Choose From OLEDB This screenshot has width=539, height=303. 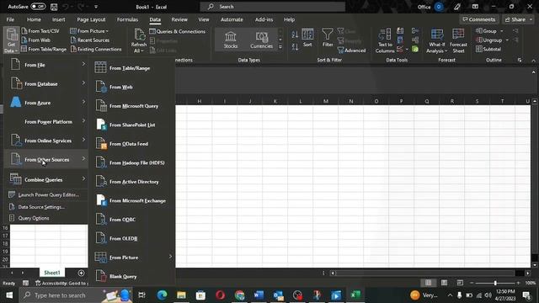[132, 238]
